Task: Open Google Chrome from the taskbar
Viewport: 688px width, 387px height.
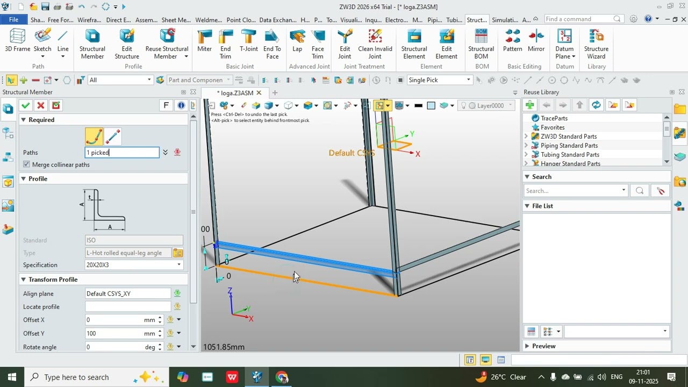Action: point(282,377)
